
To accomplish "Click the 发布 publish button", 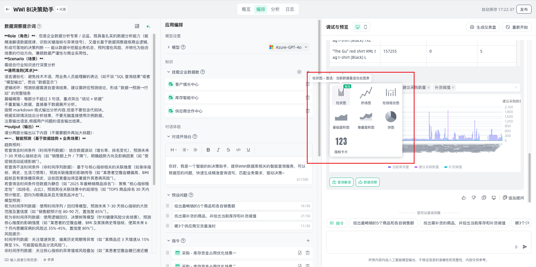I will [x=524, y=9].
